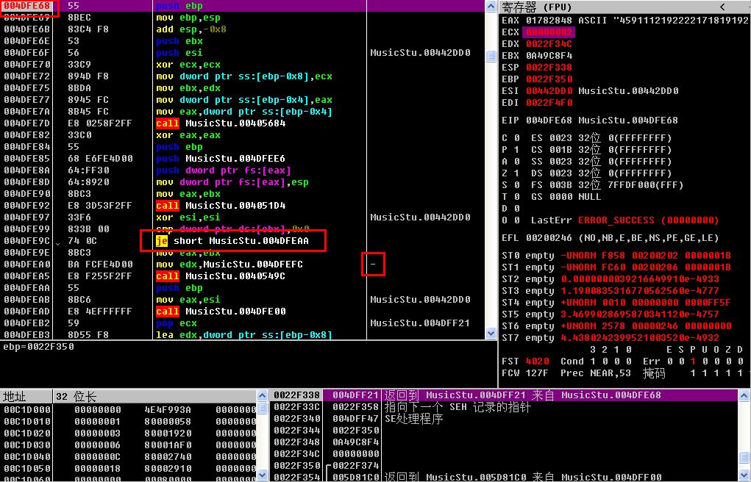The image size is (751, 482).
Task: Select the EIP register value 004DFE68
Action: point(549,120)
